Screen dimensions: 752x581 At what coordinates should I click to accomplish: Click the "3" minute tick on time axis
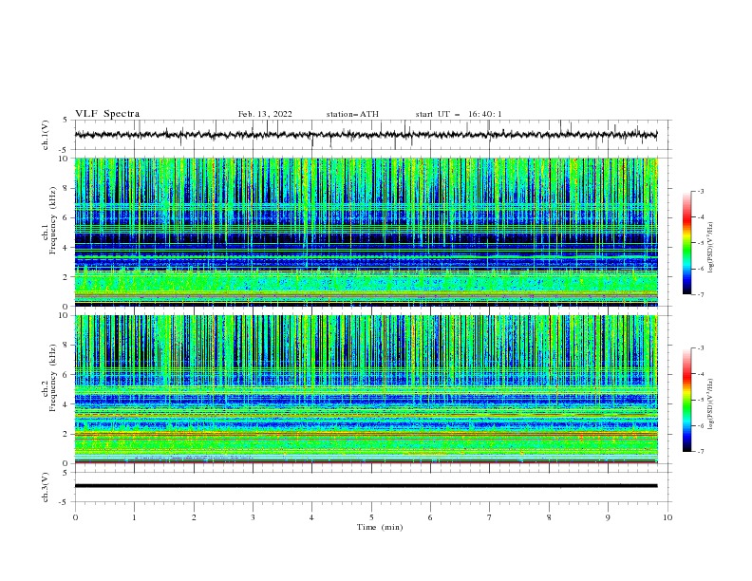coord(253,517)
